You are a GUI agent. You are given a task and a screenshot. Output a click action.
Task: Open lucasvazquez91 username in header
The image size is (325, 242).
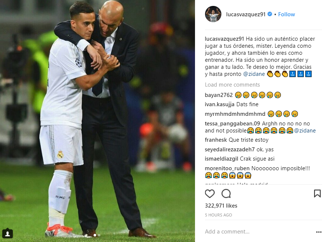(x=246, y=14)
